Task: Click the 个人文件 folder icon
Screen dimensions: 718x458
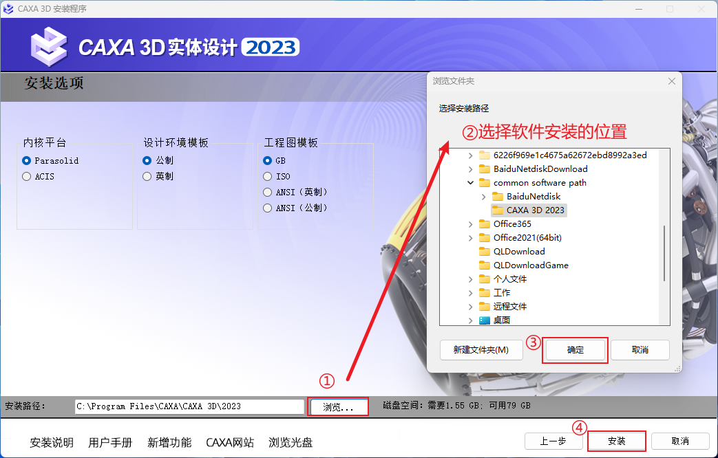Action: click(485, 279)
